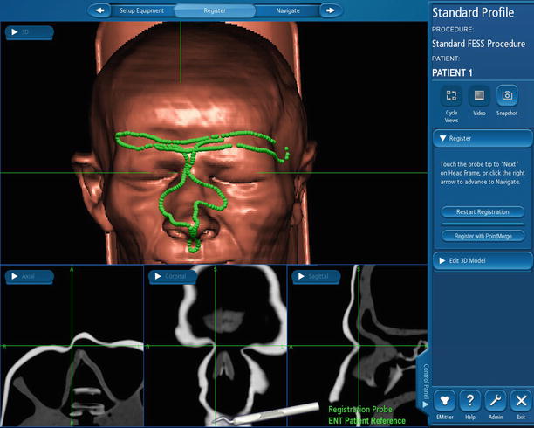Click the Cycle Views icon
This screenshot has height=428, width=534.
(x=451, y=97)
